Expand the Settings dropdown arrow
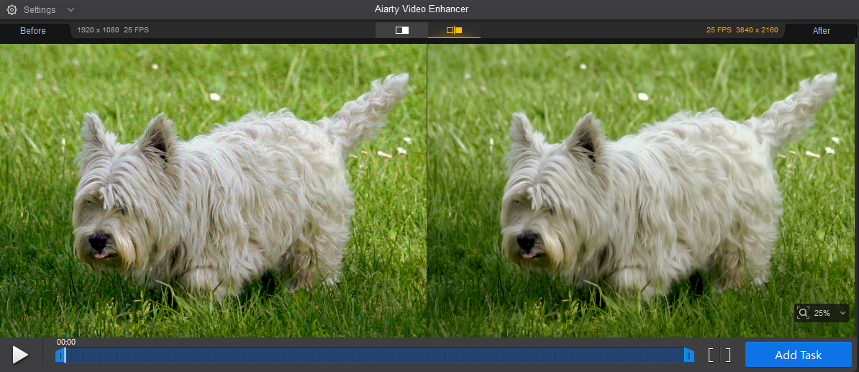 71,10
